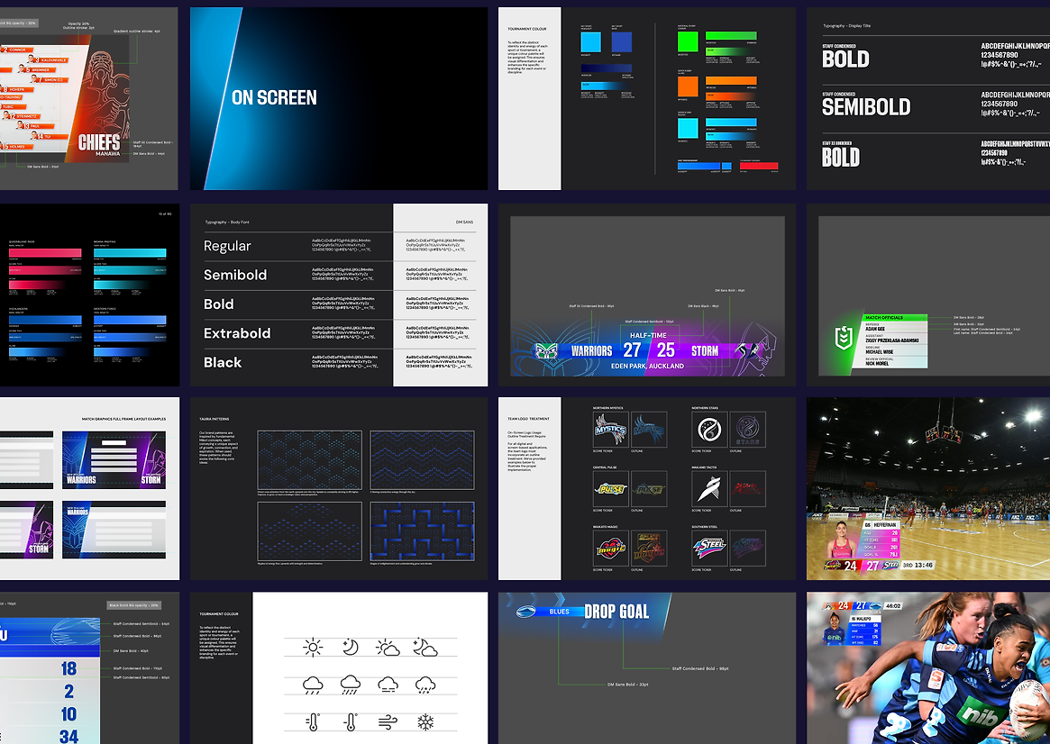Pick the green square swatch
1050x744 pixels.
pos(688,41)
